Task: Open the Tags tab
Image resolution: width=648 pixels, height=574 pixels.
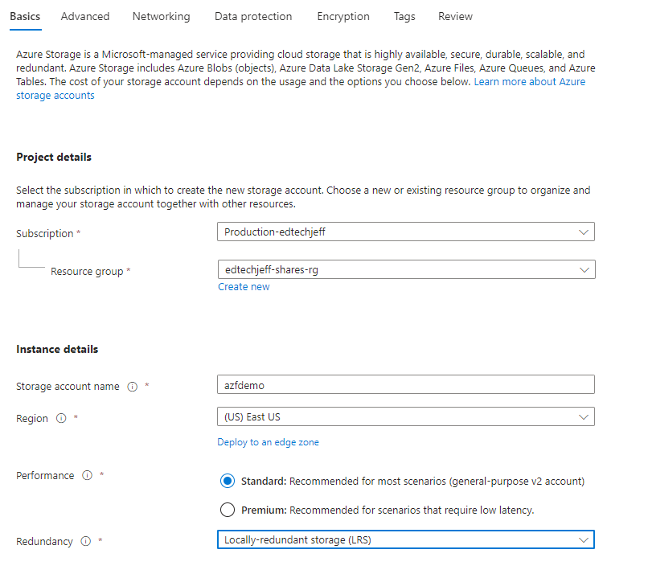Action: [404, 16]
